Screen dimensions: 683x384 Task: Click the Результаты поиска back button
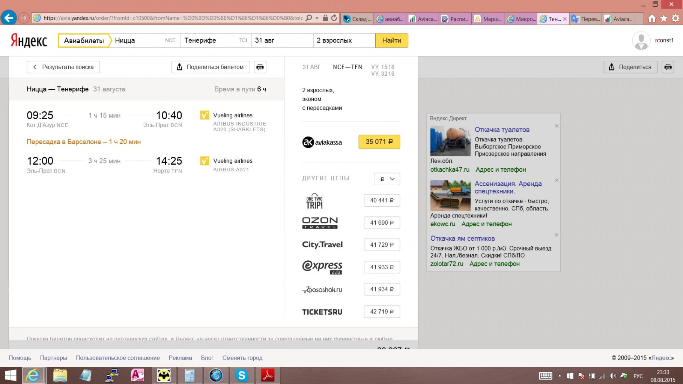(x=63, y=67)
